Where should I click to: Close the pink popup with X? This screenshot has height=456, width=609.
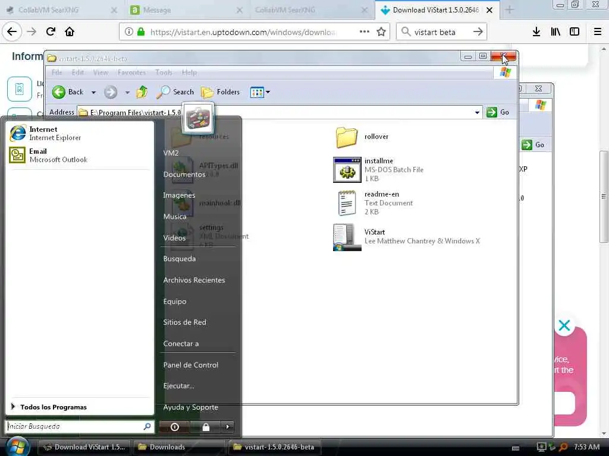pyautogui.click(x=564, y=325)
